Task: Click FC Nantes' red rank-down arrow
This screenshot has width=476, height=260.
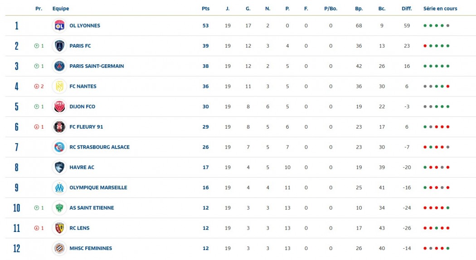Action: pos(36,86)
